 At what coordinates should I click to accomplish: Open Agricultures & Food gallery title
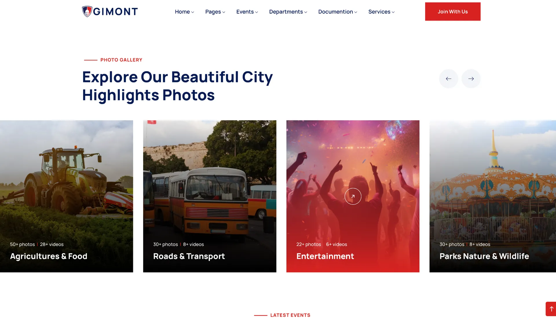coord(49,256)
